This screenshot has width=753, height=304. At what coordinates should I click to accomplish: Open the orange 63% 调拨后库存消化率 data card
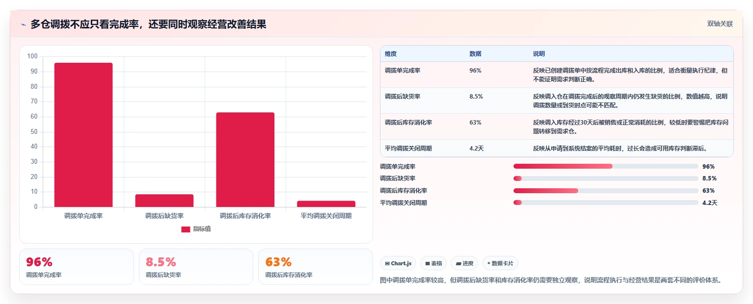tap(316, 267)
